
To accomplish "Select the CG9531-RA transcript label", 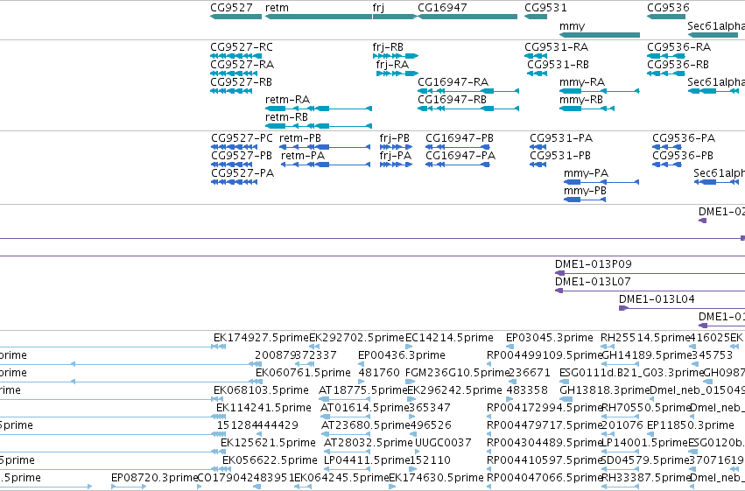I will (557, 47).
